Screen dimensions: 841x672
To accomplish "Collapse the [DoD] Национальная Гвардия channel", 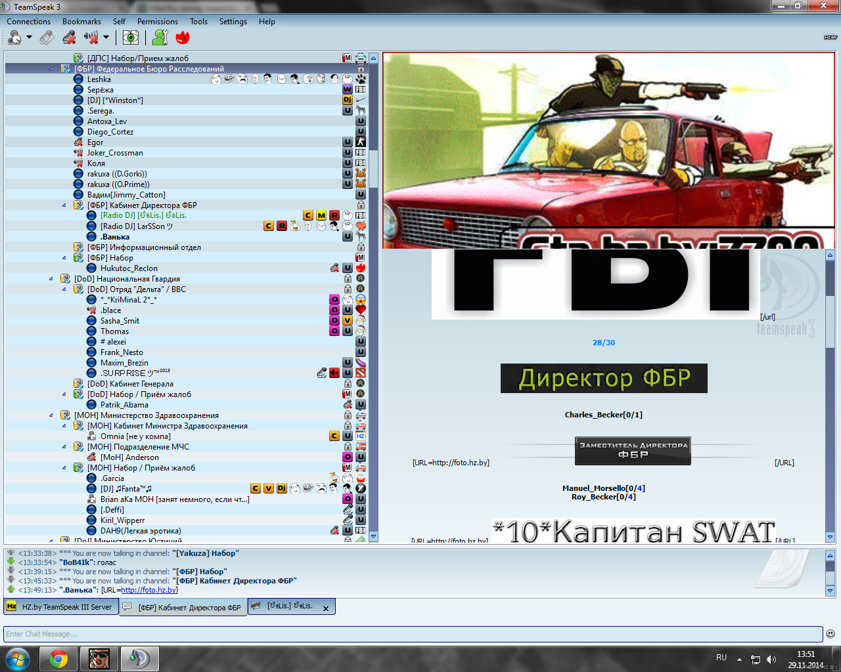I will (51, 279).
